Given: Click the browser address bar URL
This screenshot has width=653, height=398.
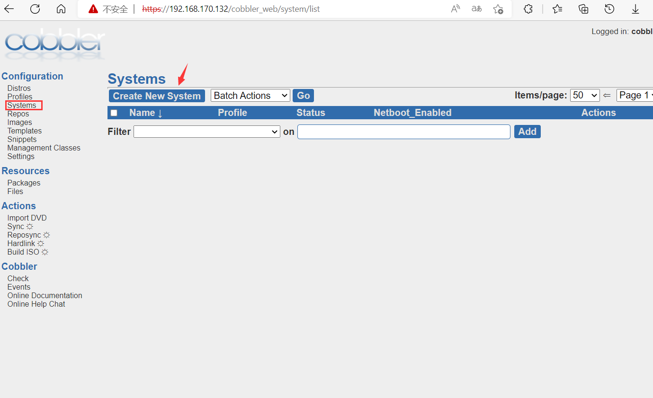Looking at the screenshot, I should coord(231,9).
